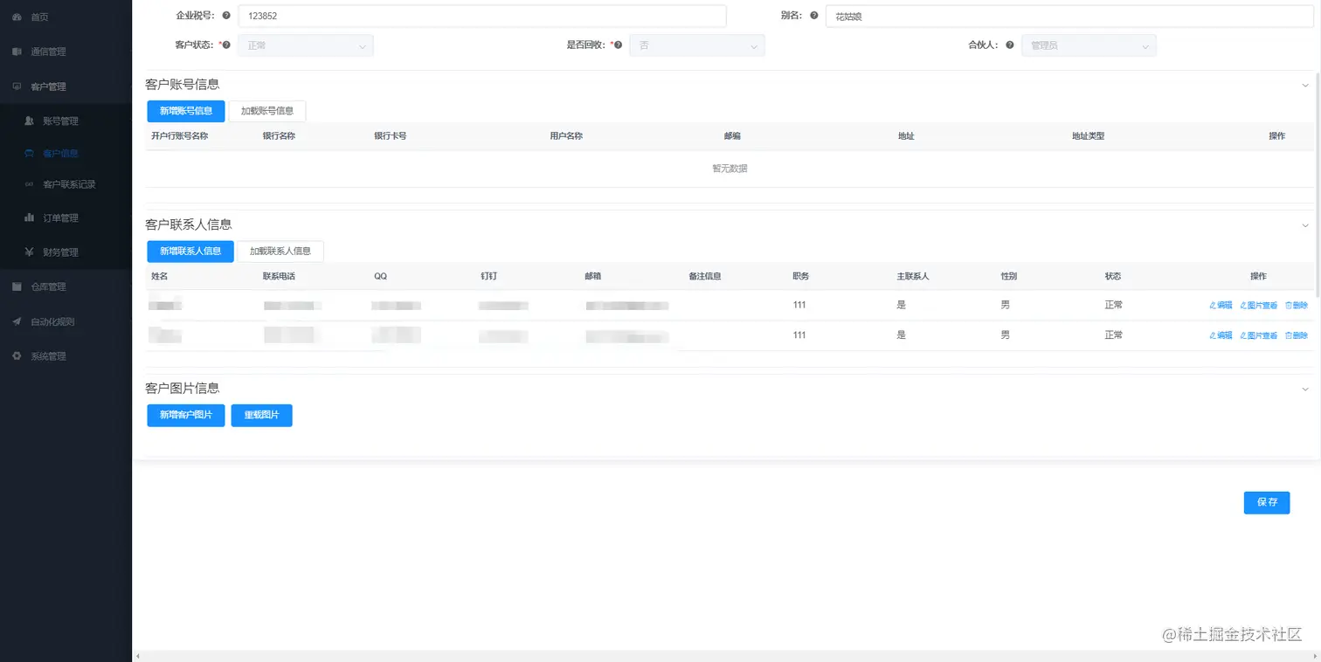Click the horizontal scrollbar left arrow

pyautogui.click(x=136, y=656)
